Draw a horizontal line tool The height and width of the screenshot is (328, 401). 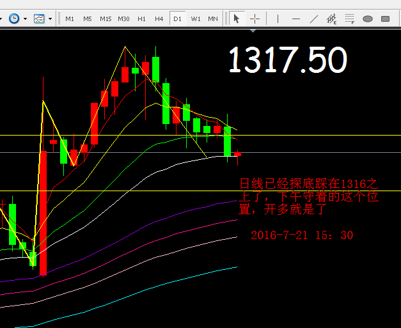(x=296, y=19)
